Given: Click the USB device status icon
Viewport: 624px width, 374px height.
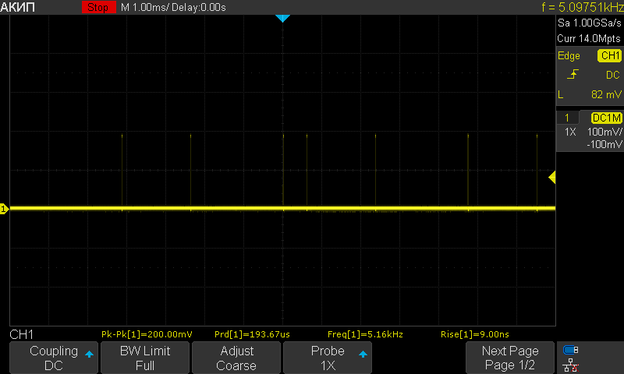Looking at the screenshot, I should 571,350.
